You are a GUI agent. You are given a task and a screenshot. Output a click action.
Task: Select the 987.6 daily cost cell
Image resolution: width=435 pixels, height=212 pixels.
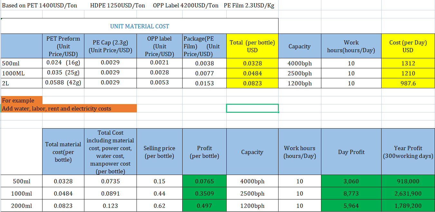(x=408, y=83)
